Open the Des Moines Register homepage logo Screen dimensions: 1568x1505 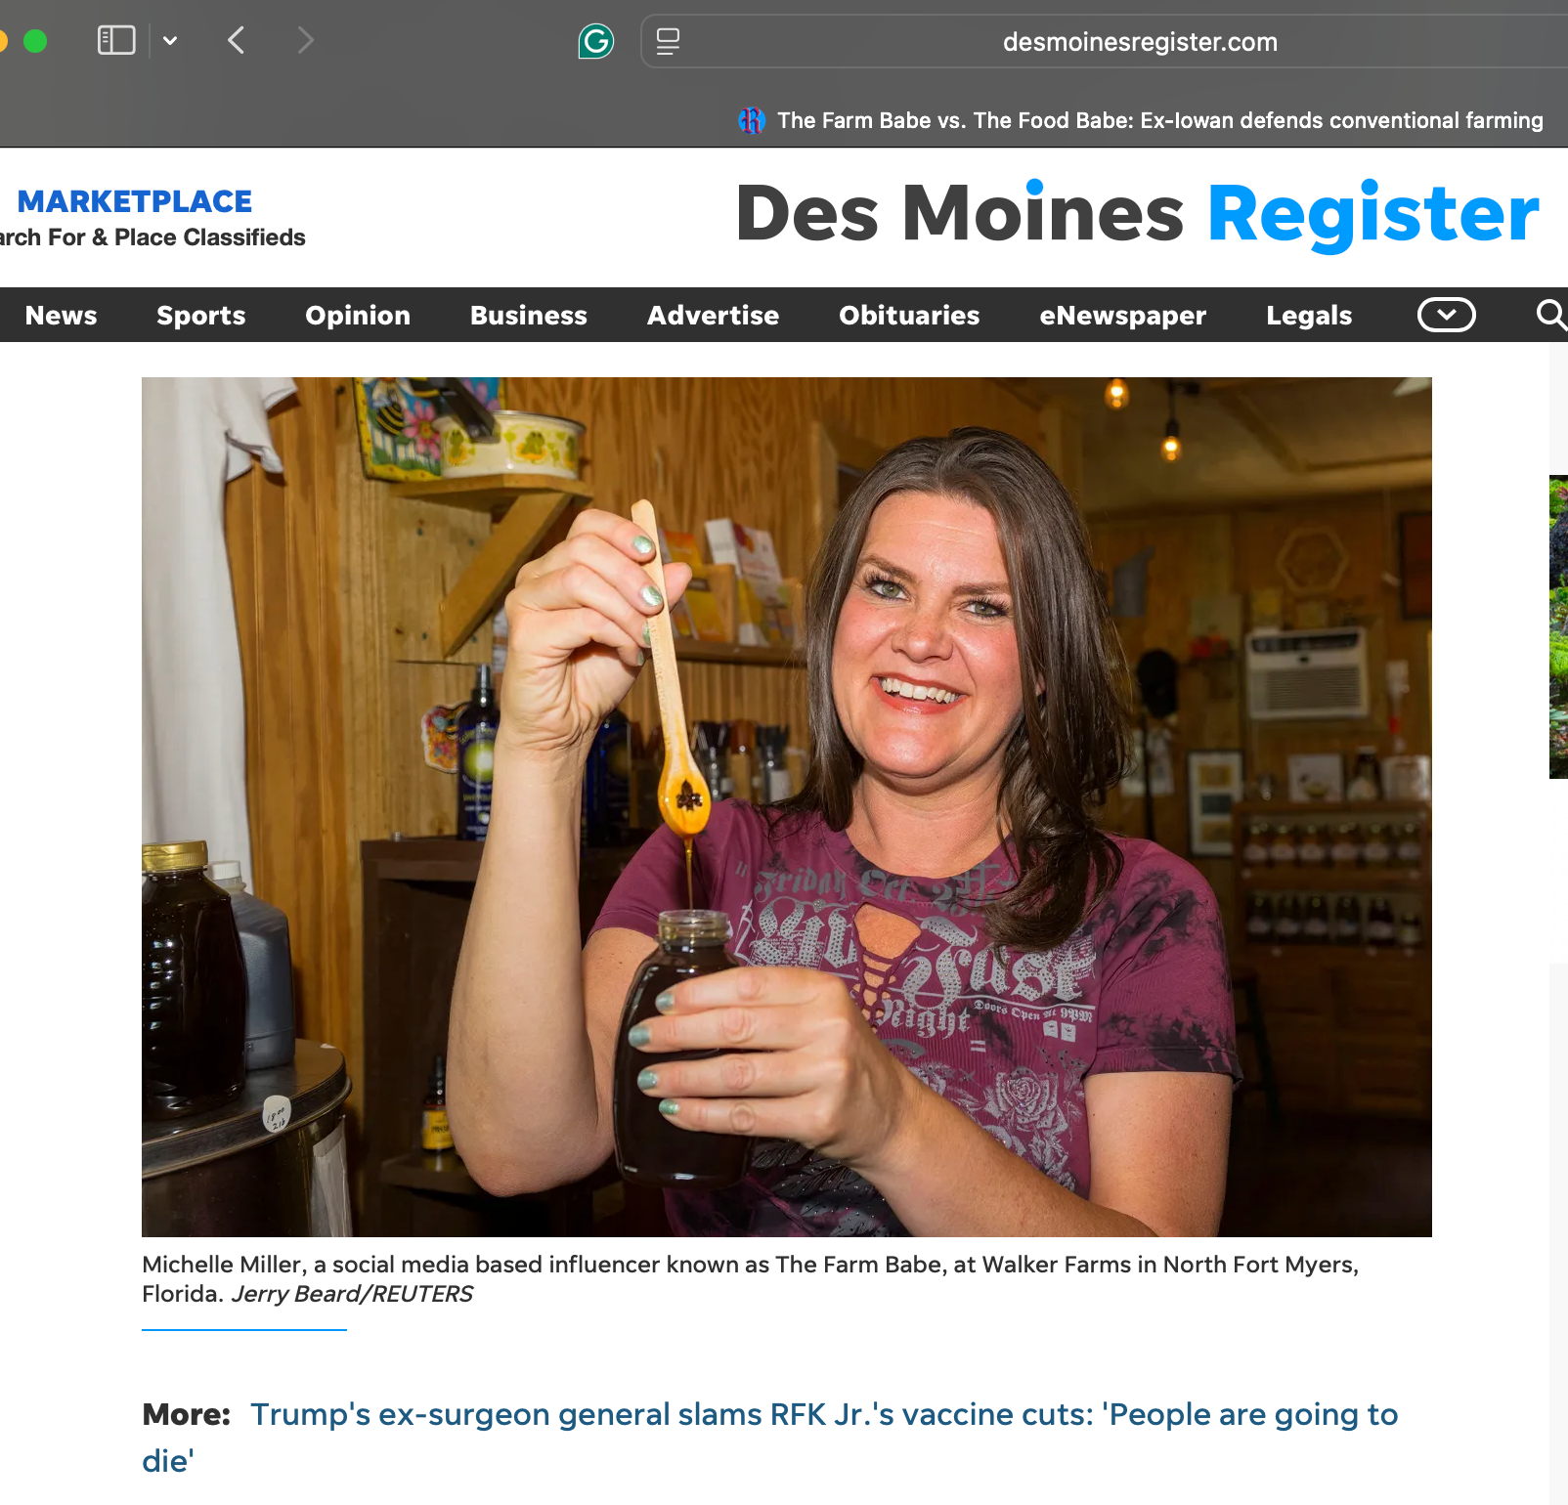point(1138,213)
